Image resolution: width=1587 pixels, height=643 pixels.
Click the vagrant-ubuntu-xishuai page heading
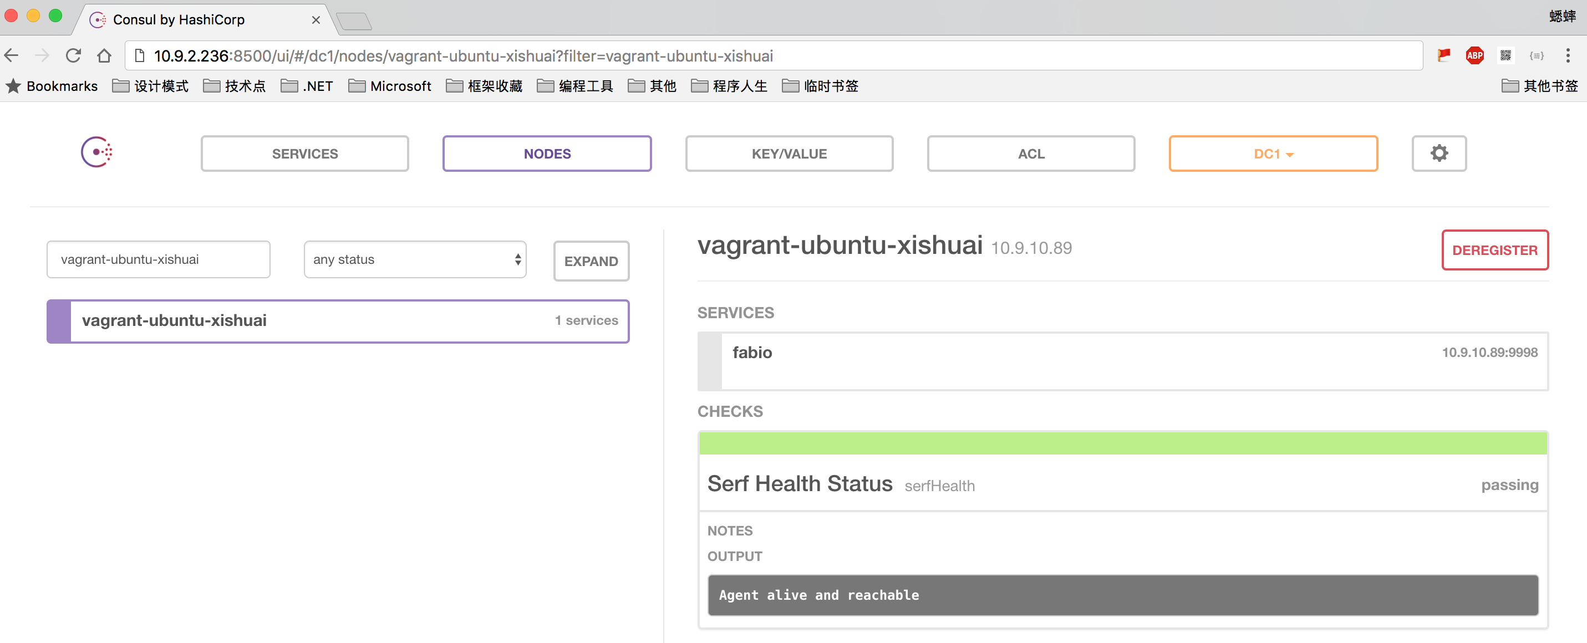point(840,245)
